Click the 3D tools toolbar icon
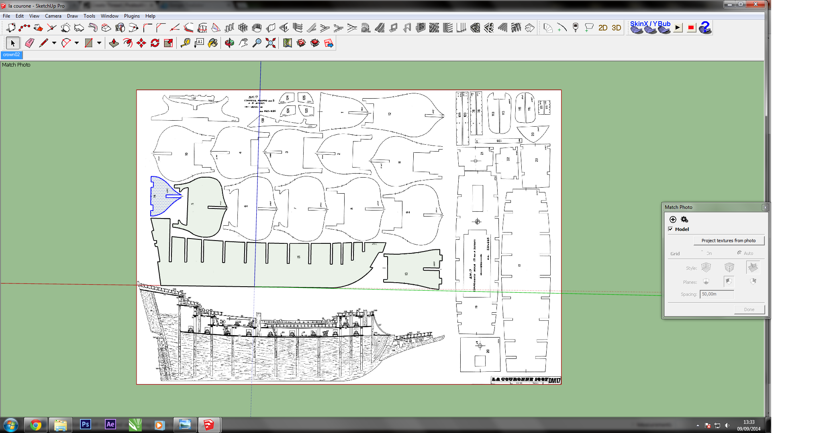829x433 pixels. tap(617, 28)
